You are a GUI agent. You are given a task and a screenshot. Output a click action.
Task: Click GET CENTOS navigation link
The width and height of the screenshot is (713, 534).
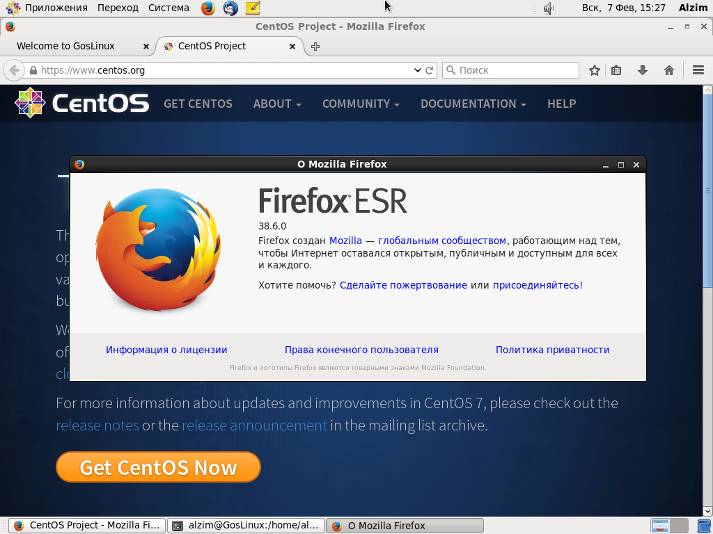[x=198, y=104]
